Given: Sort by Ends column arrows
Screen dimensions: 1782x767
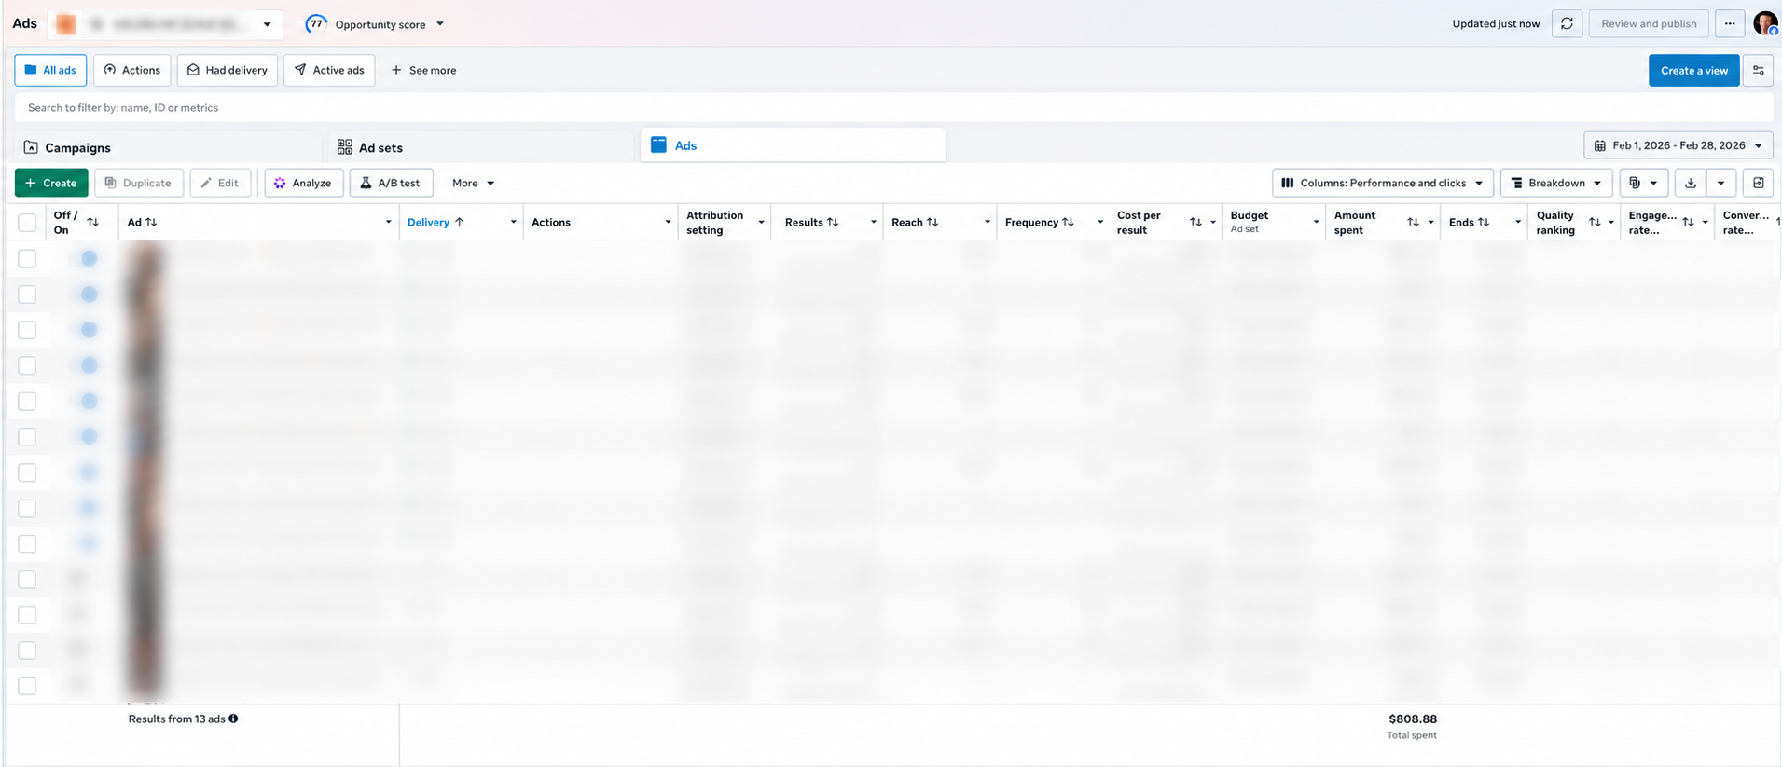Looking at the screenshot, I should [x=1484, y=223].
